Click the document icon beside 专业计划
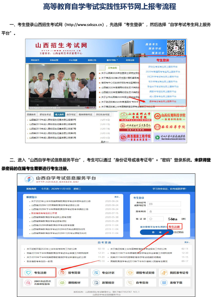This screenshot has width=213, height=297. coord(96,273)
